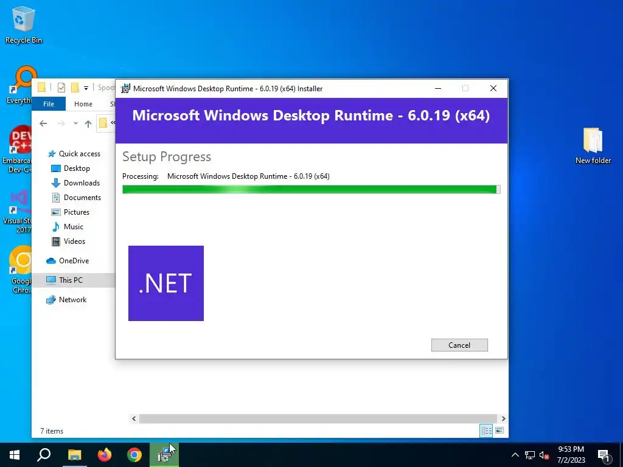Click the horizontal scrollbar track in Explorer

318,418
